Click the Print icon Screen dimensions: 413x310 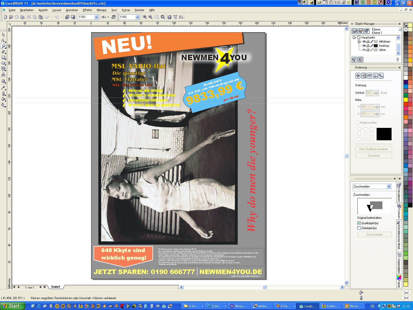point(22,17)
